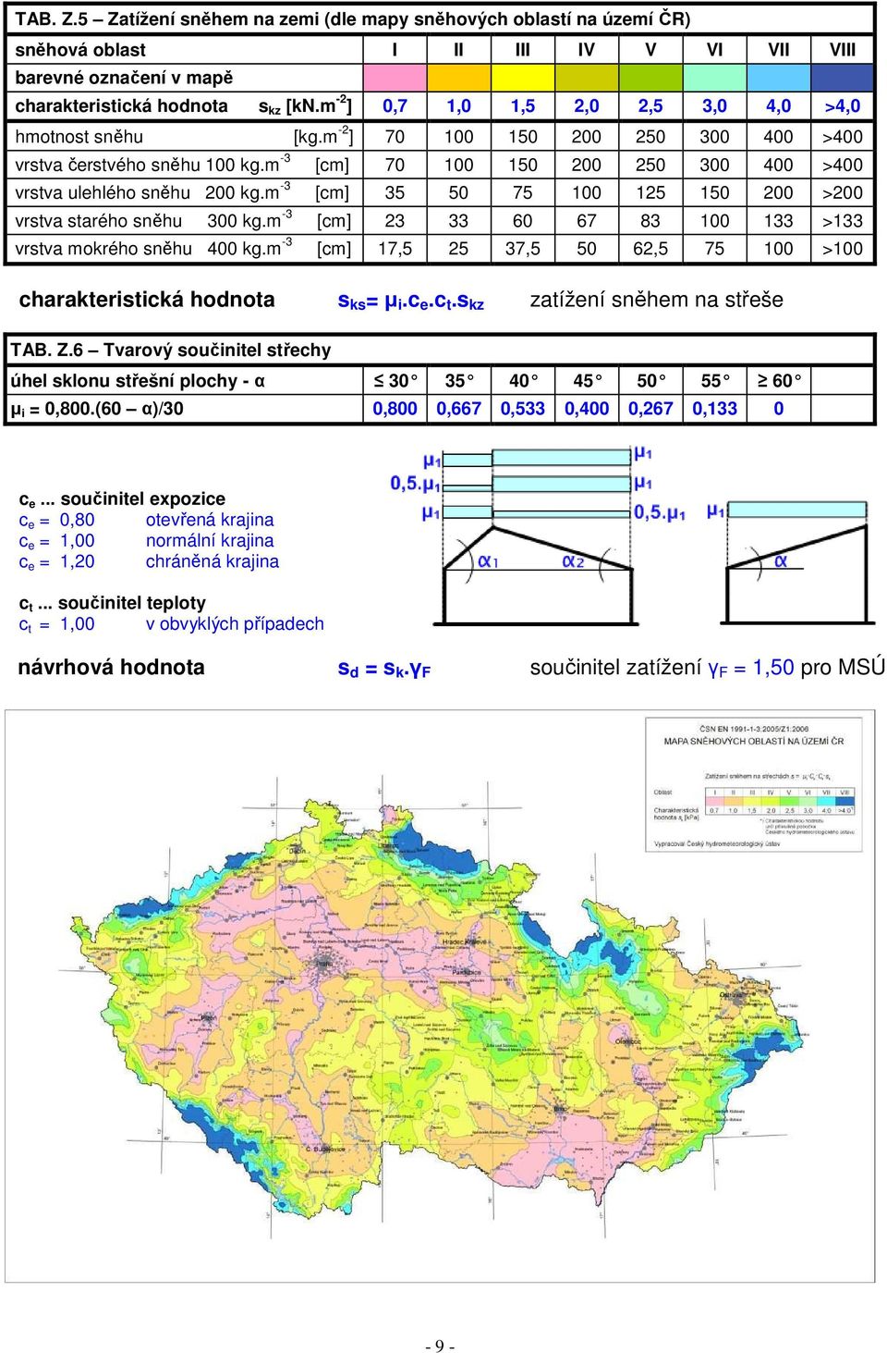Select the blue value >4,0
This screenshot has height=1353, width=887.
(843, 106)
